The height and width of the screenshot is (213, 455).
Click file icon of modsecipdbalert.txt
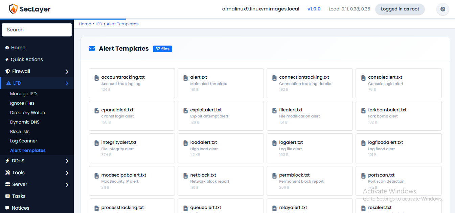96,176
